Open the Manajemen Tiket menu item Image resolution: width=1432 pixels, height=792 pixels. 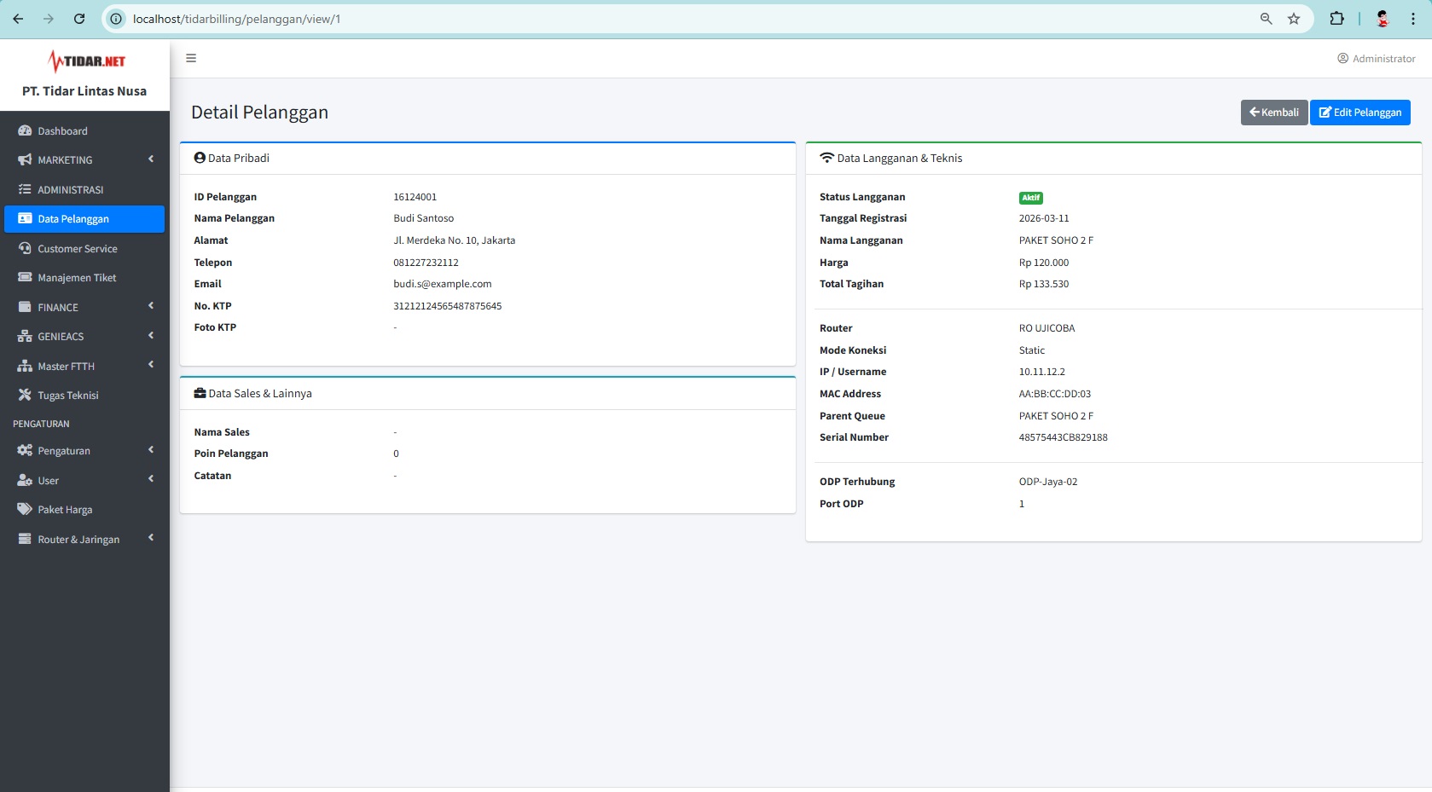tap(84, 278)
